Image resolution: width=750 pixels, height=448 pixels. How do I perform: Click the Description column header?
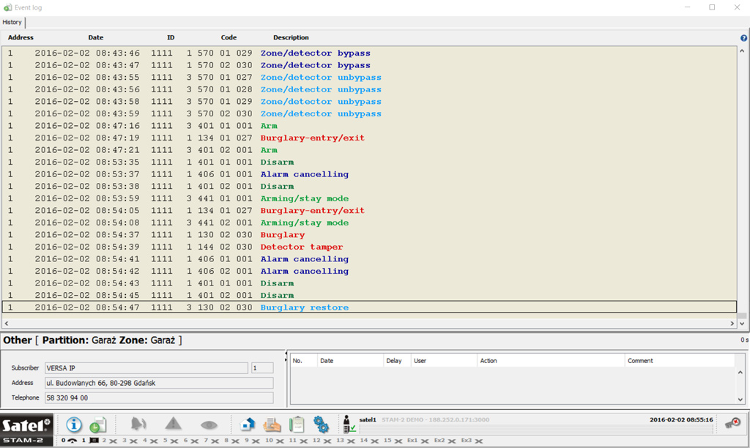coord(291,37)
